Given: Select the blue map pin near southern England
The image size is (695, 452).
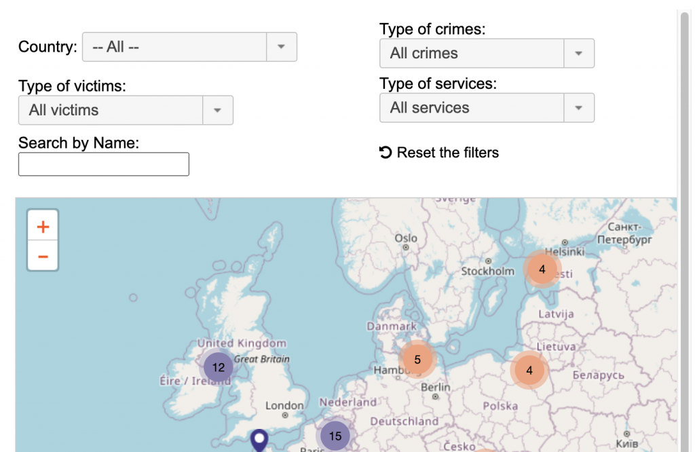Looking at the screenshot, I should click(258, 438).
